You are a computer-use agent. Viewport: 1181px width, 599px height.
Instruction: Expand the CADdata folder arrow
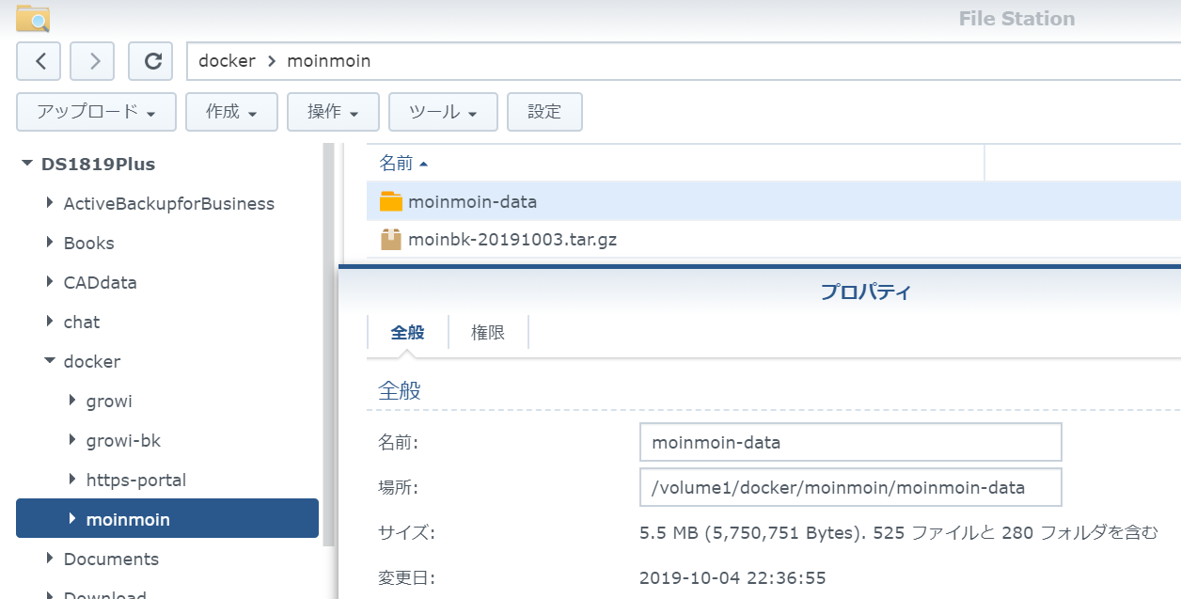(x=50, y=282)
